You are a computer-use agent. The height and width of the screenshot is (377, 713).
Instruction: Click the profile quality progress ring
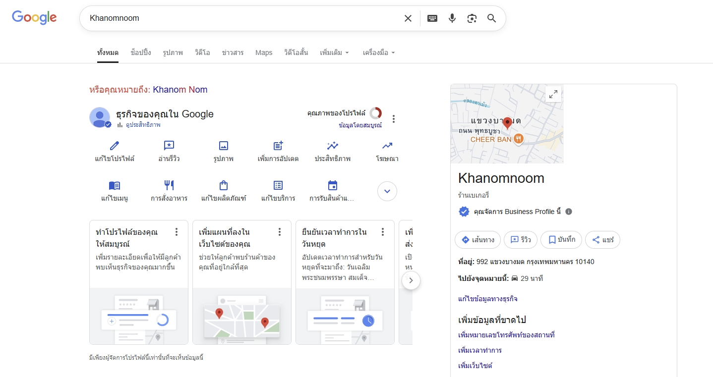tap(375, 113)
